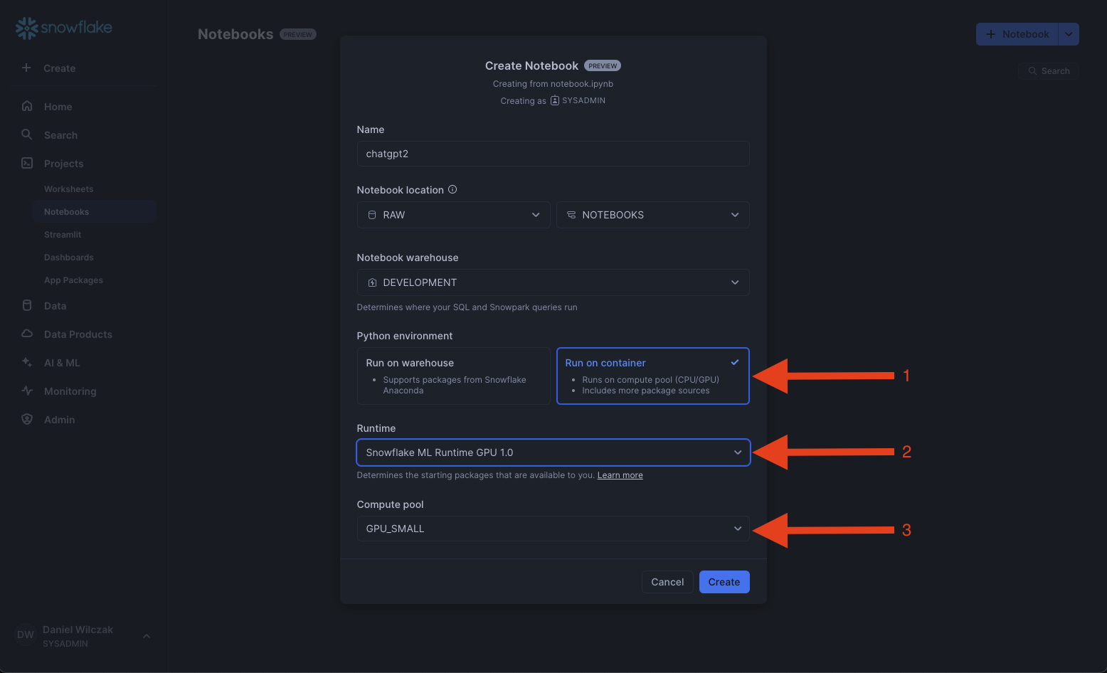Click the schema icon in the NOTEBOOKS selector
The image size is (1107, 673).
click(x=571, y=215)
